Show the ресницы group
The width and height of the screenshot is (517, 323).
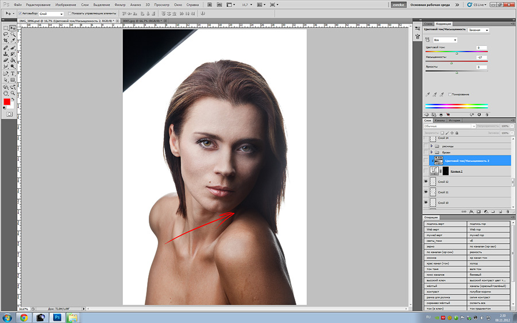pyautogui.click(x=426, y=146)
